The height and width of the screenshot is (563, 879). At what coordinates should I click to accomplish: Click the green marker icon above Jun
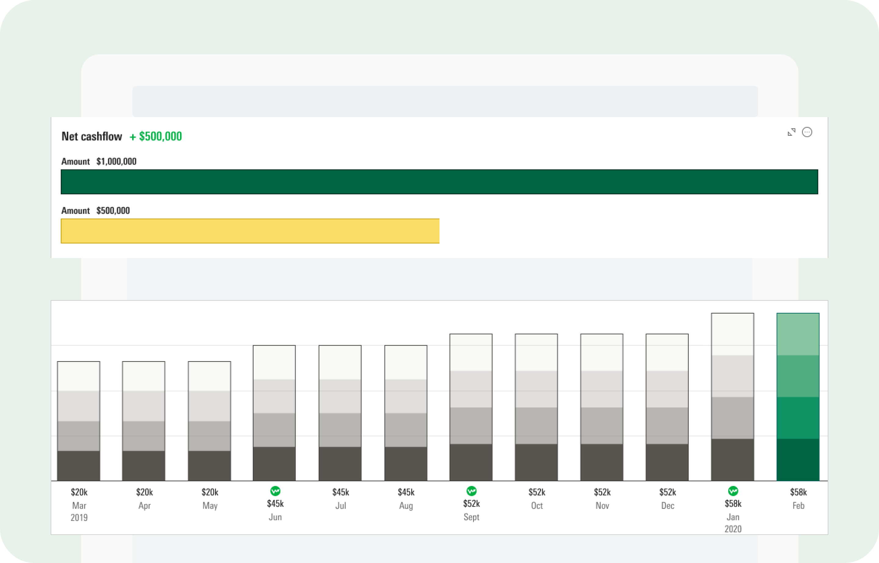point(275,491)
